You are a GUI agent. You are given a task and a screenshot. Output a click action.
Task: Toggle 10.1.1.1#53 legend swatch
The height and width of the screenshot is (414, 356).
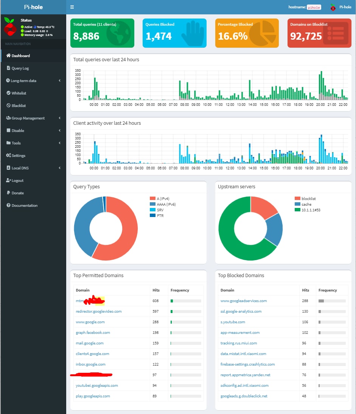297,209
